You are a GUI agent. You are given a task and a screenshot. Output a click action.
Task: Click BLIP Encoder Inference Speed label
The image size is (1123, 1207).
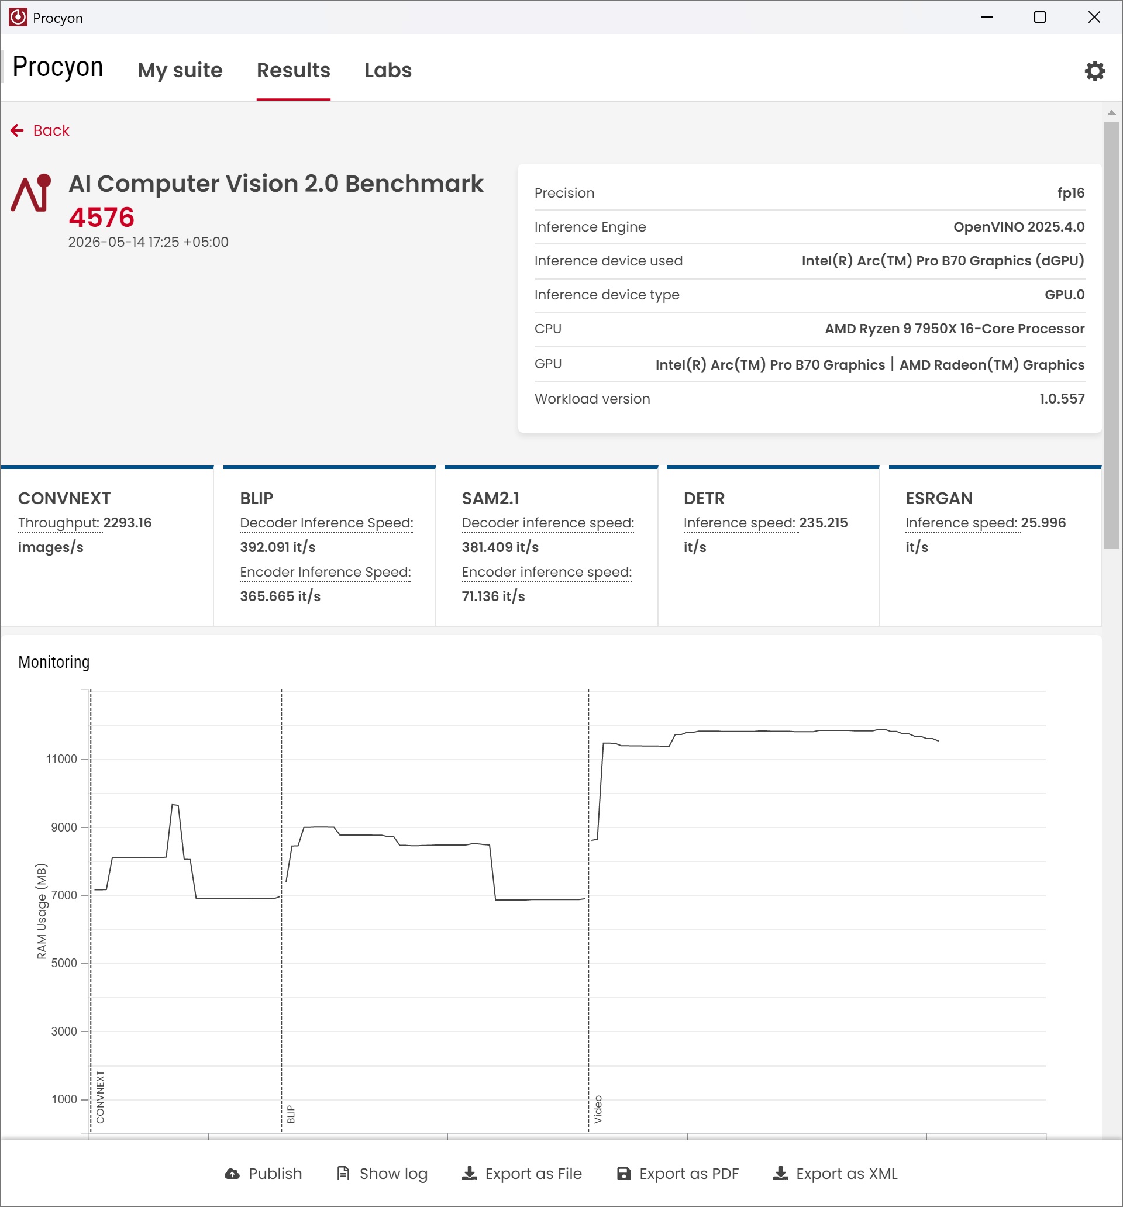325,572
